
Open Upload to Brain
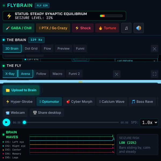[21, 90]
